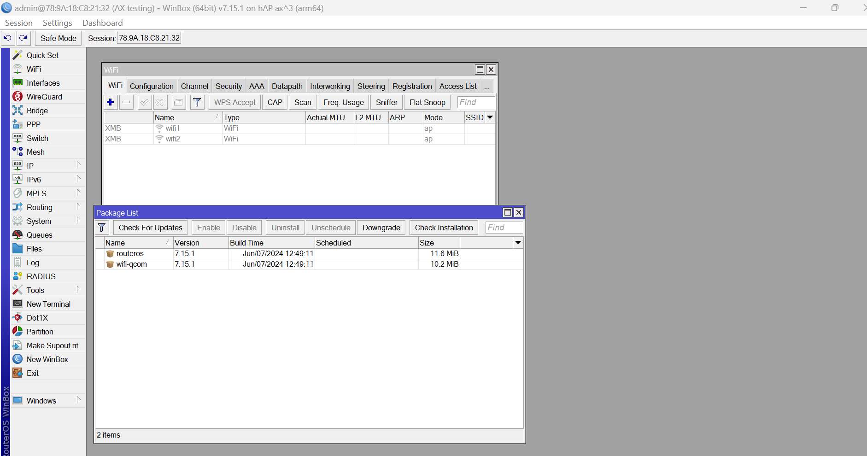Viewport: 867px width, 456px height.
Task: Open PPP in sidebar
Action: click(48, 124)
